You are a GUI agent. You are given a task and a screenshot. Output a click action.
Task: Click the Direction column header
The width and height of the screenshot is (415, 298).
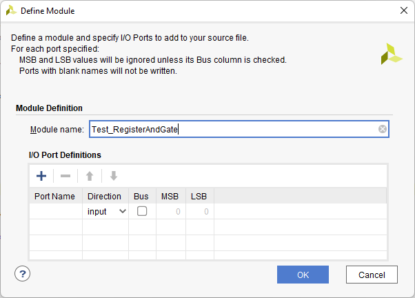(x=105, y=197)
